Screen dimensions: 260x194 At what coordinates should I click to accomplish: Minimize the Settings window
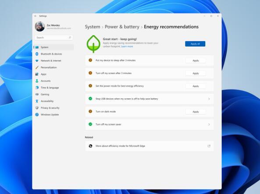click(205, 16)
